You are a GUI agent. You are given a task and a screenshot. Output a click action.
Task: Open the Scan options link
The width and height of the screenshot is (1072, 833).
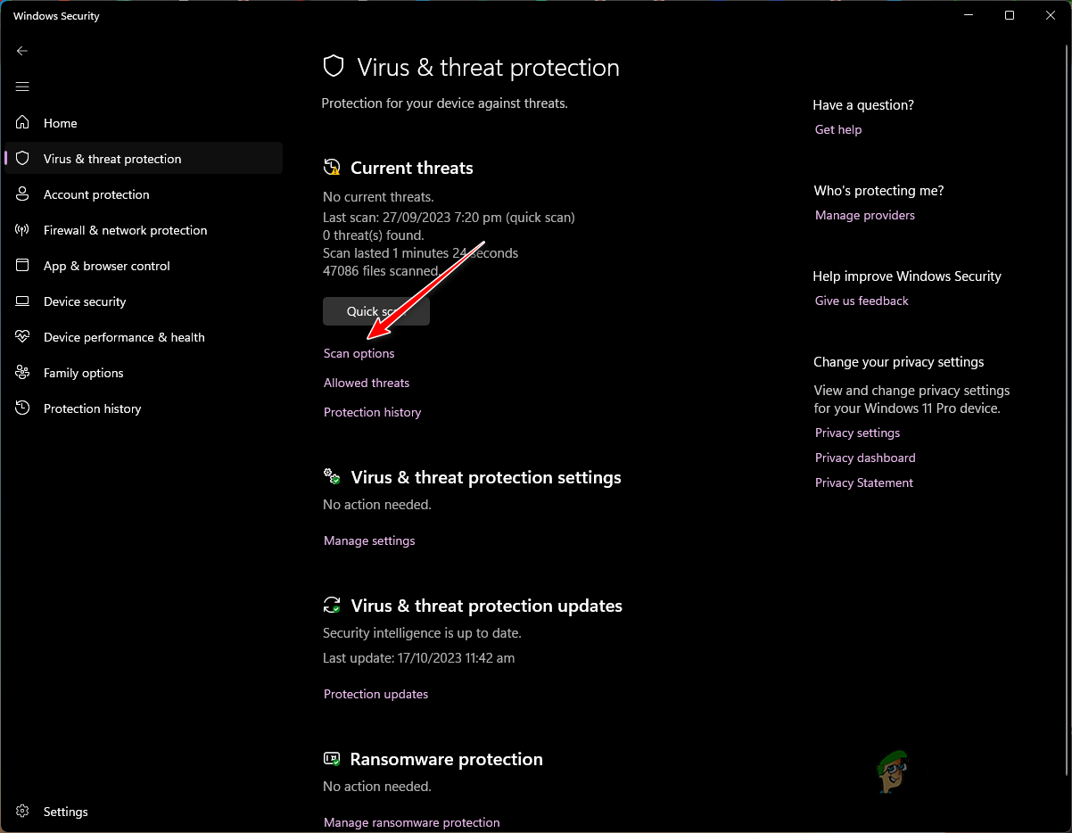[x=359, y=353]
